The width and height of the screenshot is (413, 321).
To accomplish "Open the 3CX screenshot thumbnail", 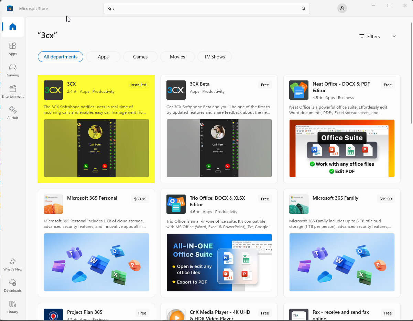I will [x=96, y=148].
